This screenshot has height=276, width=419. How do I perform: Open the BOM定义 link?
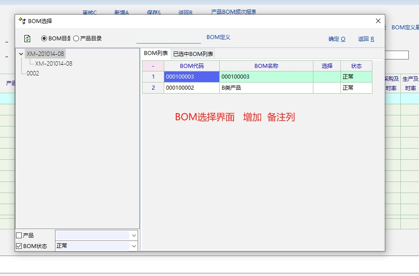click(218, 37)
